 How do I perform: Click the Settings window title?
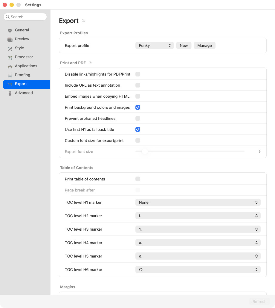point(33,5)
